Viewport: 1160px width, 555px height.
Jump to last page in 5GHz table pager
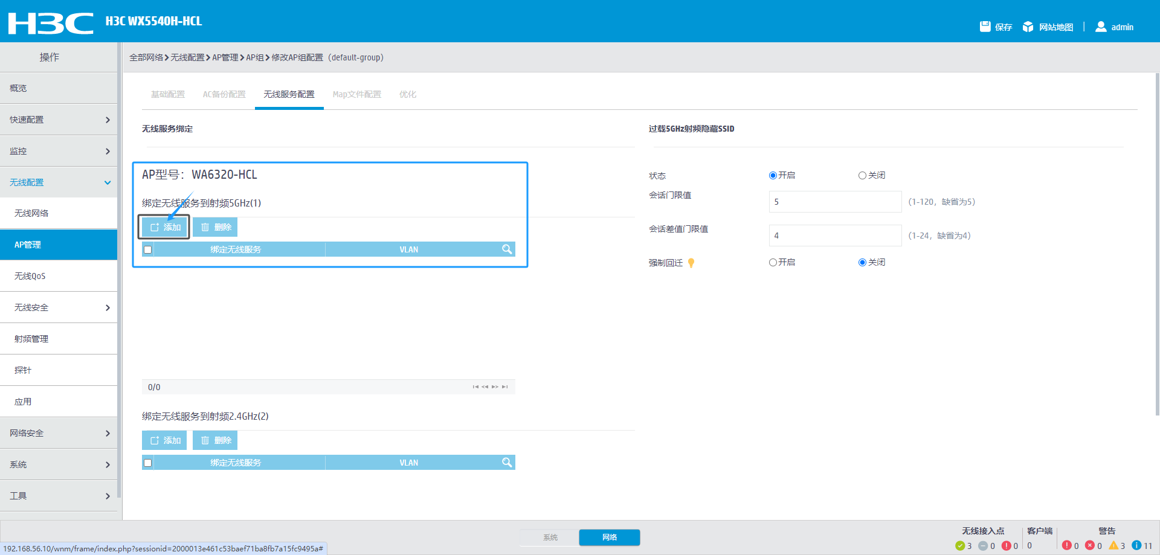click(505, 387)
